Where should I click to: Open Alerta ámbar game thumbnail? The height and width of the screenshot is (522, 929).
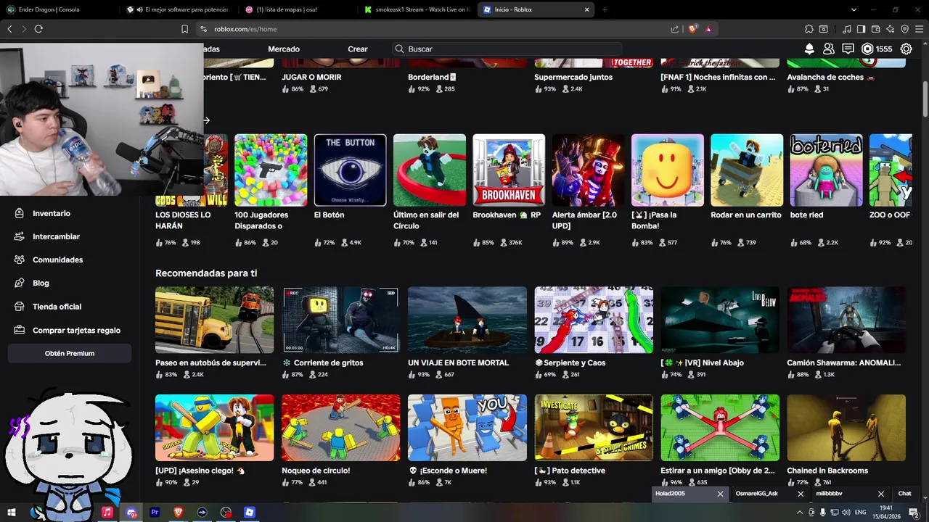pyautogui.click(x=588, y=170)
